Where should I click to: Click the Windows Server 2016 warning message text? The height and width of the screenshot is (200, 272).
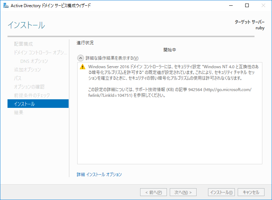[x=173, y=72]
